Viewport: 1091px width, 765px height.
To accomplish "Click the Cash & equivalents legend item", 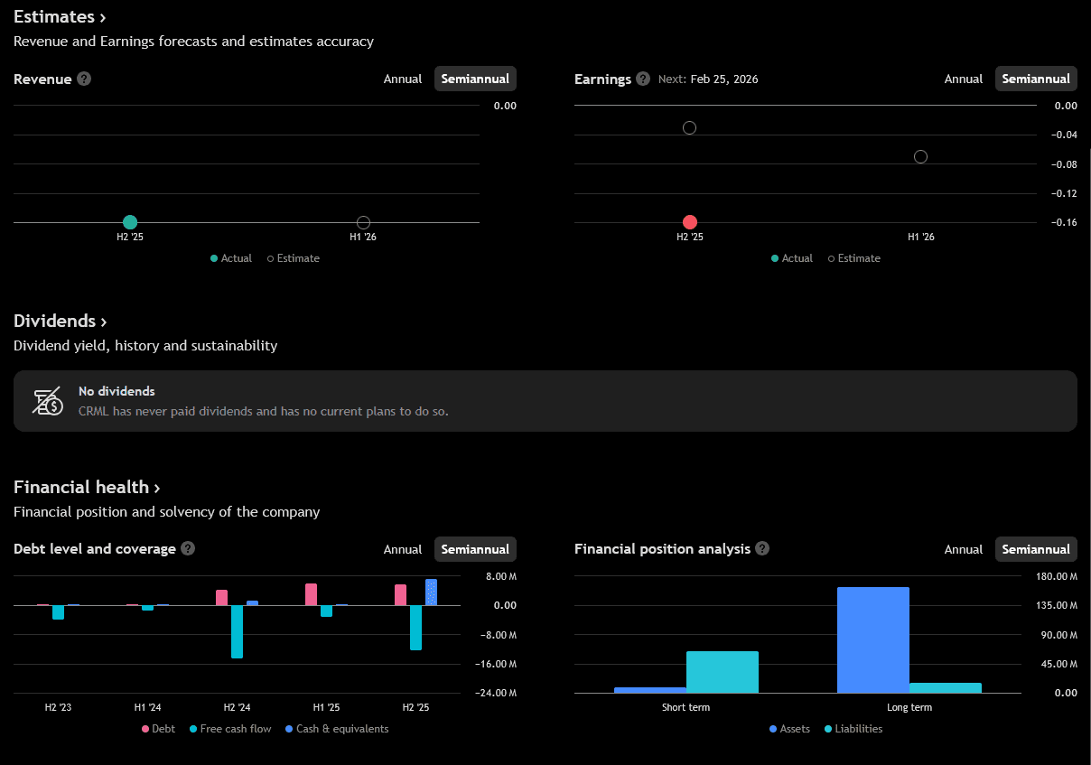I will click(x=336, y=729).
